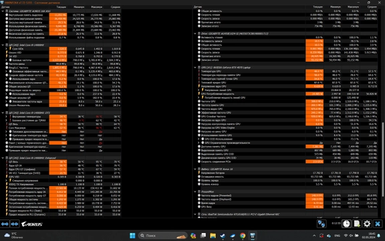Start logging with the sheet-plus icon
This screenshot has height=241, width=385.
click(x=357, y=224)
